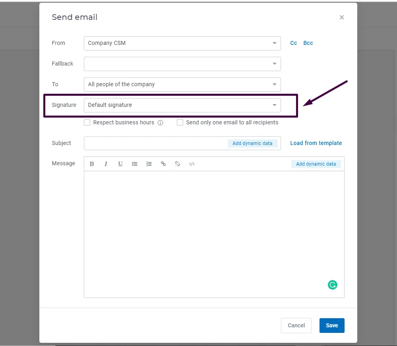Open the Default signature dropdown
This screenshot has width=397, height=346.
coord(182,105)
